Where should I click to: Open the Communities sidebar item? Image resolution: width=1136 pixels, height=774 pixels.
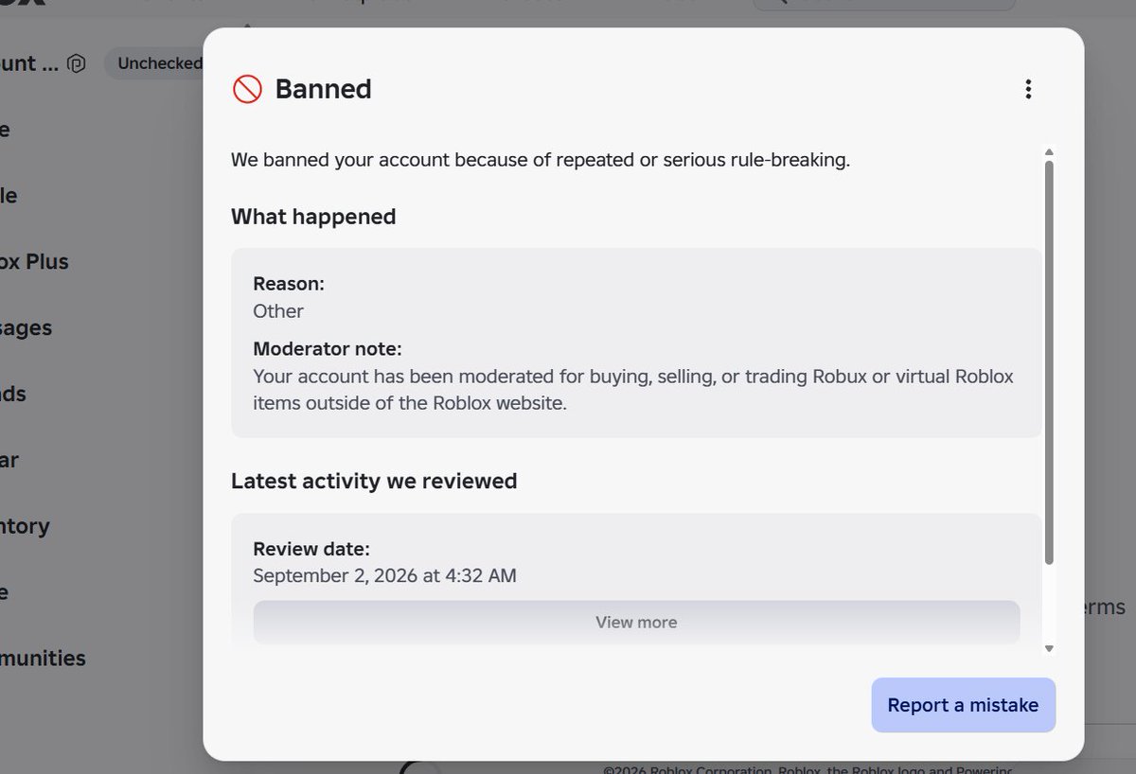click(43, 658)
